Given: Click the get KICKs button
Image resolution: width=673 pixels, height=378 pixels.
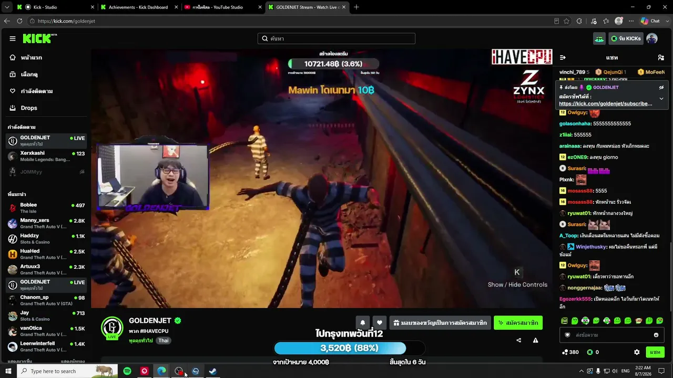Looking at the screenshot, I should pos(625,38).
